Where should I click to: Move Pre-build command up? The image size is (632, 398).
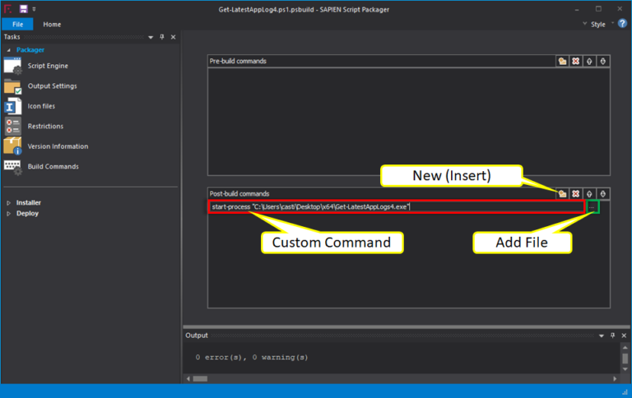pyautogui.click(x=589, y=61)
